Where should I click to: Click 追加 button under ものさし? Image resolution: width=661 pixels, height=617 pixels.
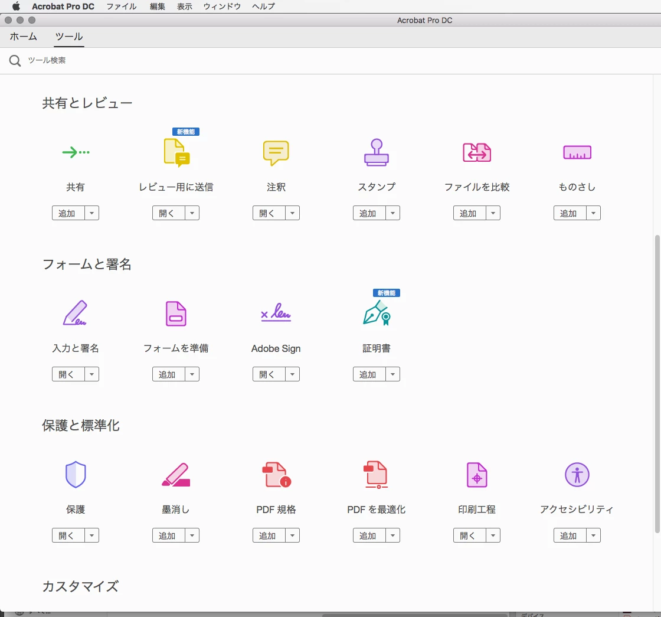570,213
